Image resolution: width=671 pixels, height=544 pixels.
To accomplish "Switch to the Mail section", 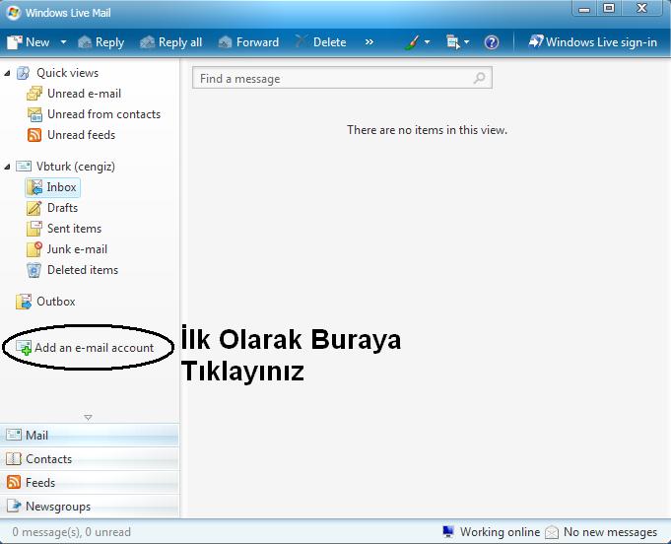I will click(90, 436).
